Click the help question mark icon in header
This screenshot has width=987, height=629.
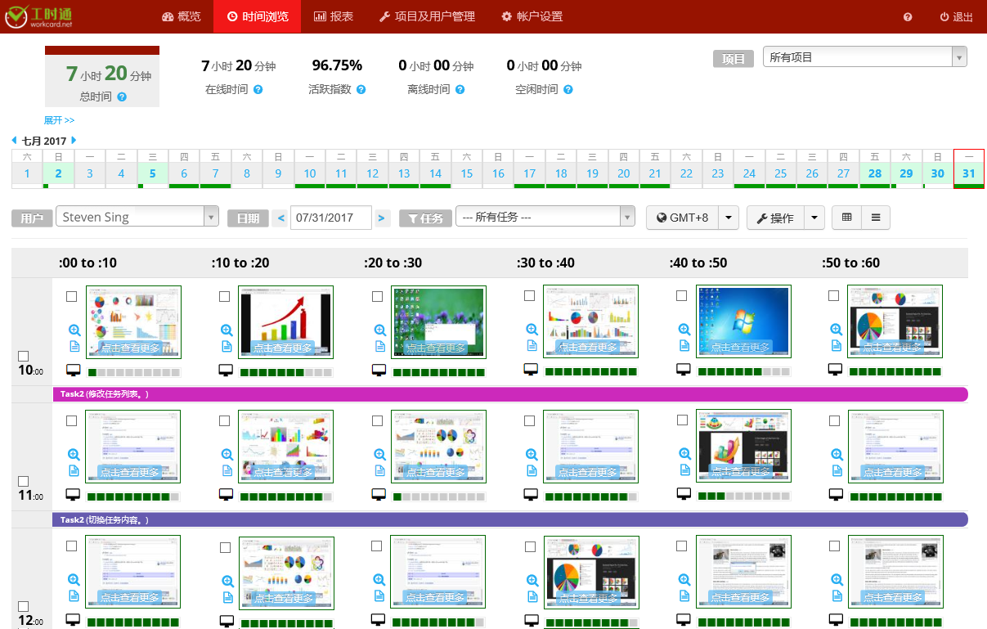coord(908,17)
